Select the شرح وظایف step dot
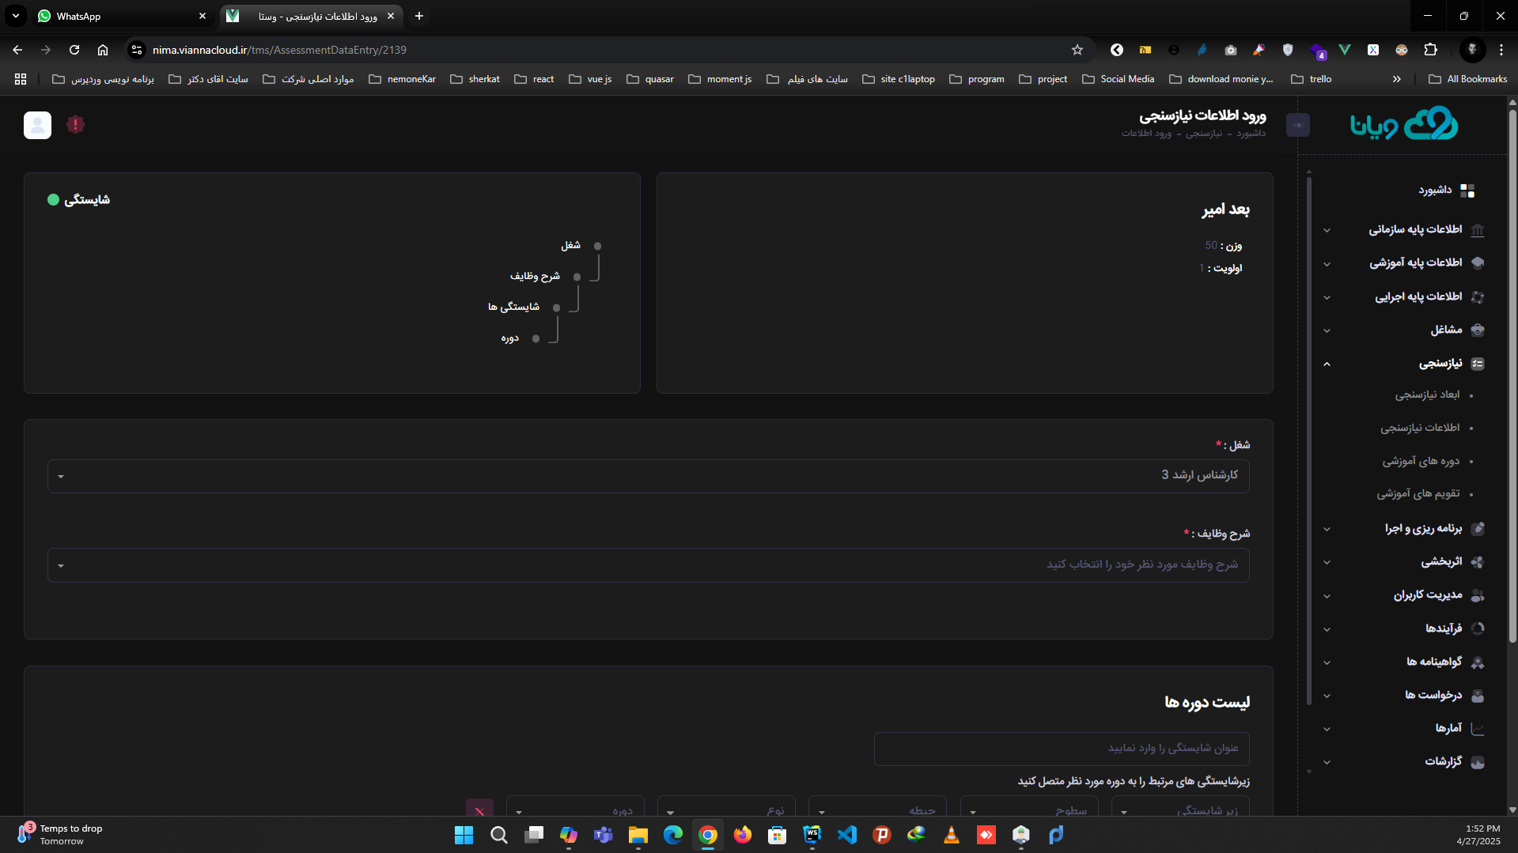Image resolution: width=1518 pixels, height=853 pixels. [577, 277]
